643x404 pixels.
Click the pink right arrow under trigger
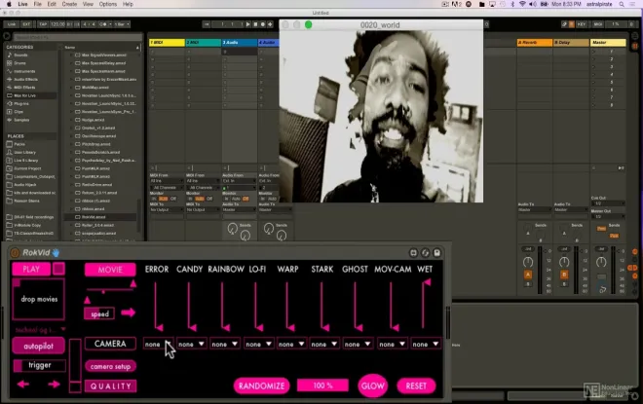pyautogui.click(x=55, y=384)
